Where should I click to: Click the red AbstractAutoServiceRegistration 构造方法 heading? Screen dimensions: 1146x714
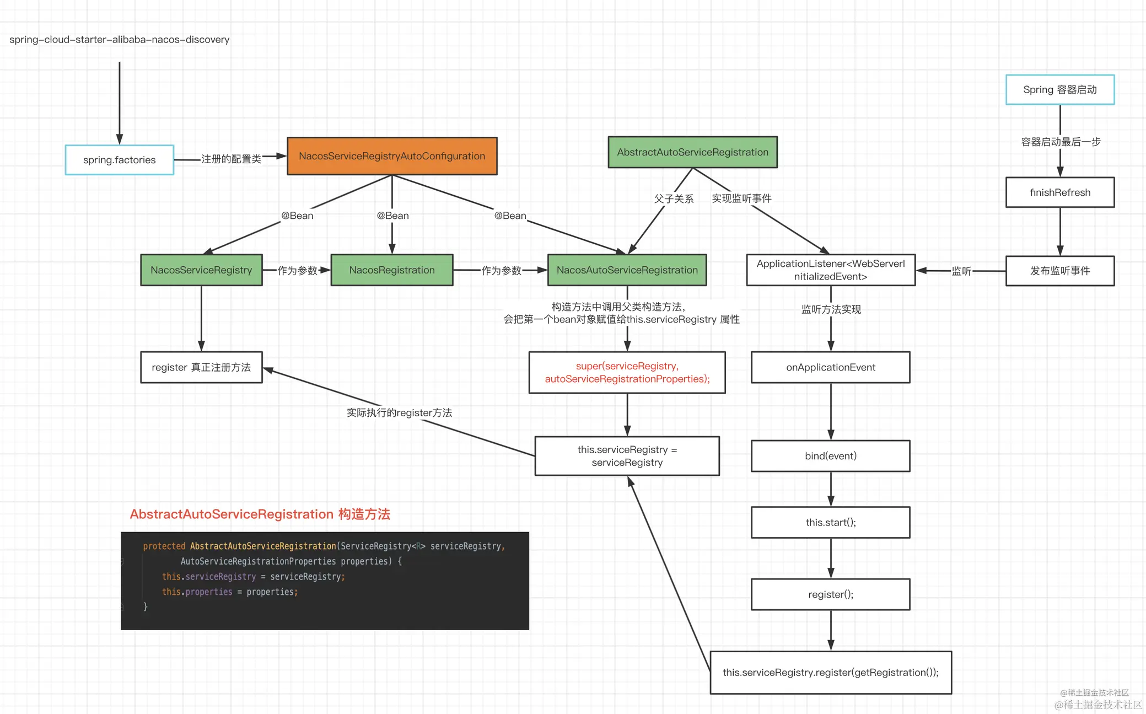pos(260,514)
